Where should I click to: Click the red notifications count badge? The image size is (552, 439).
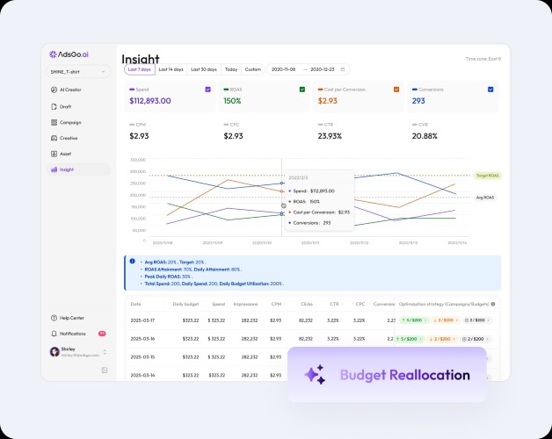pyautogui.click(x=102, y=334)
